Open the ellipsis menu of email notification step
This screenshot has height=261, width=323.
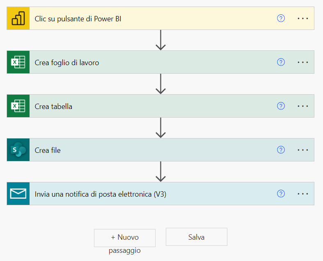click(302, 194)
